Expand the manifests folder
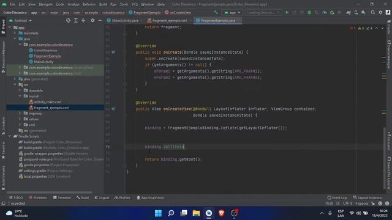Screen dimensions: 392x220 pyautogui.click(x=15, y=33)
